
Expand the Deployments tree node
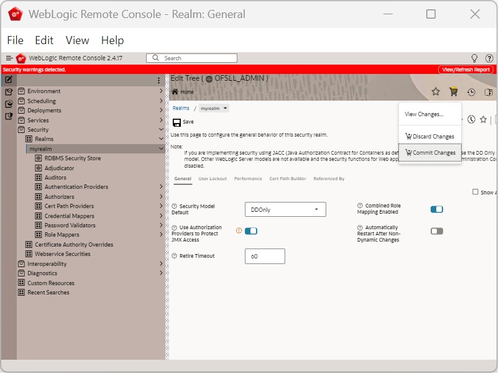click(x=161, y=111)
